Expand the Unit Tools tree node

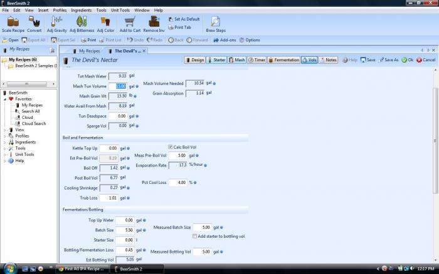pyautogui.click(x=5, y=155)
